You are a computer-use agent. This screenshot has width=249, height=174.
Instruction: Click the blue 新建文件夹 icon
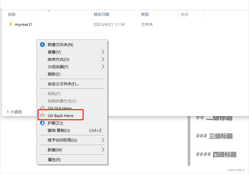click(42, 45)
